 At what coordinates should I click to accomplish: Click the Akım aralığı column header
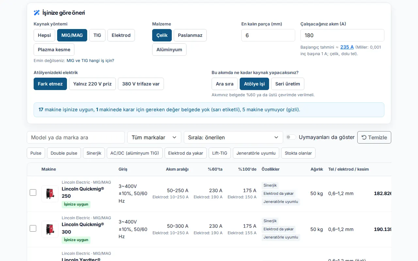[x=177, y=169]
